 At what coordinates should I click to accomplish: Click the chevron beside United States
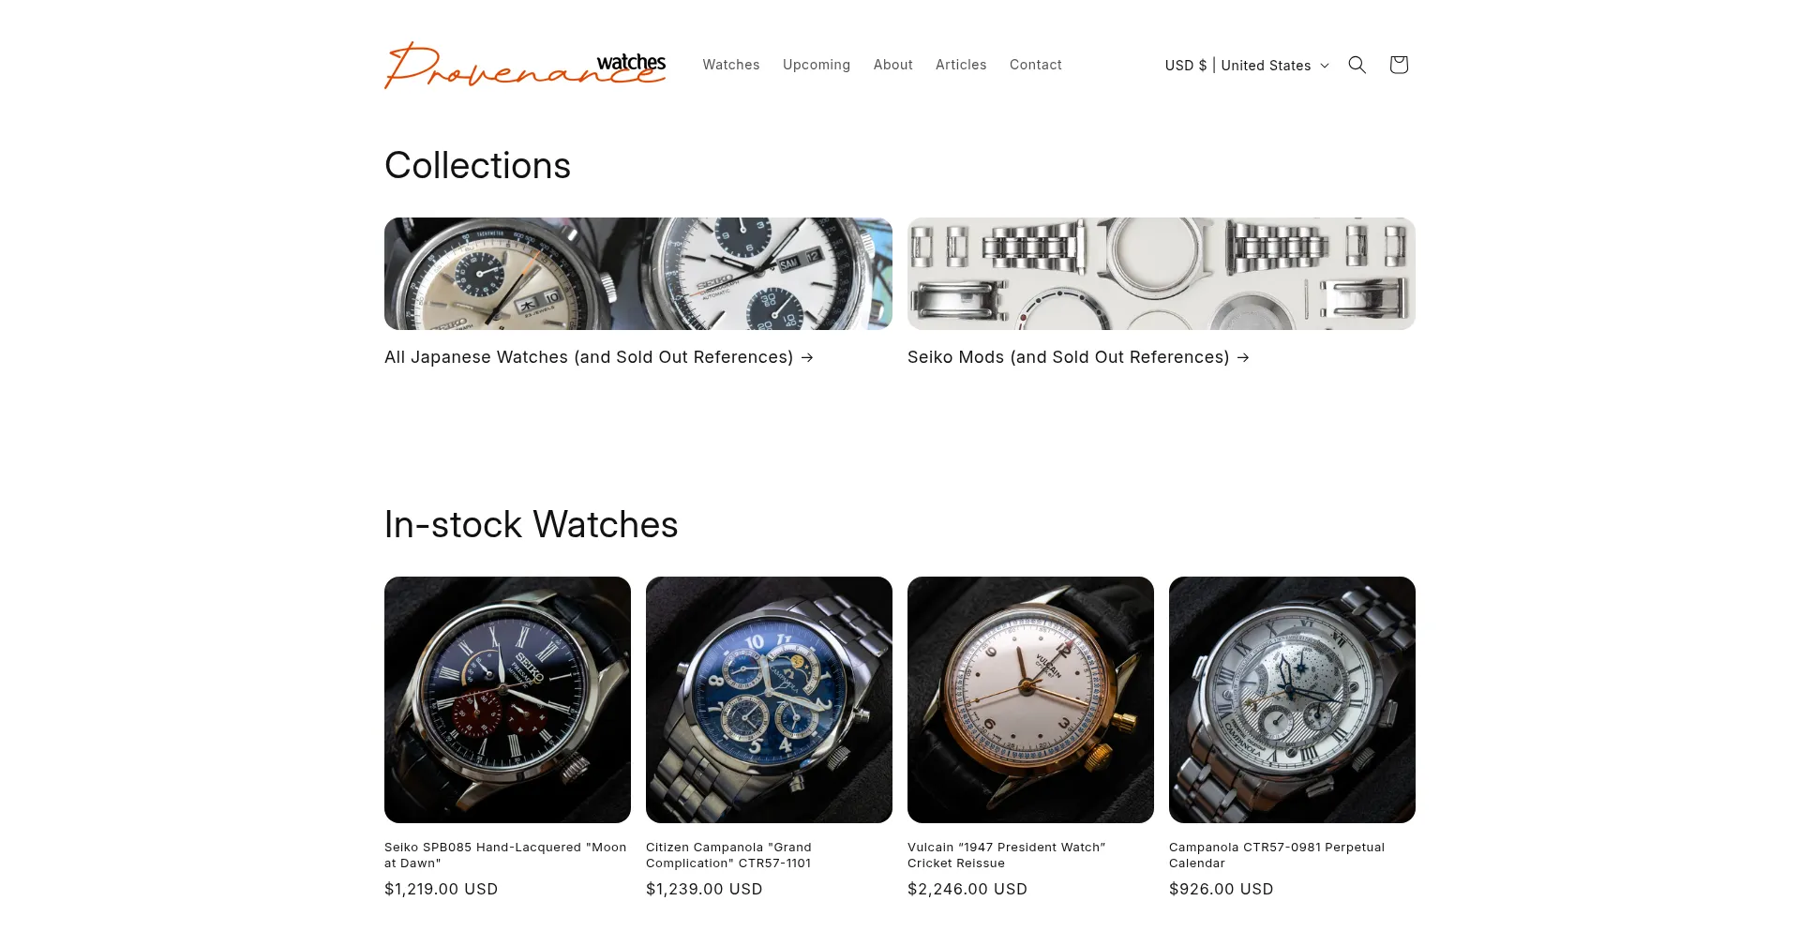tap(1325, 66)
